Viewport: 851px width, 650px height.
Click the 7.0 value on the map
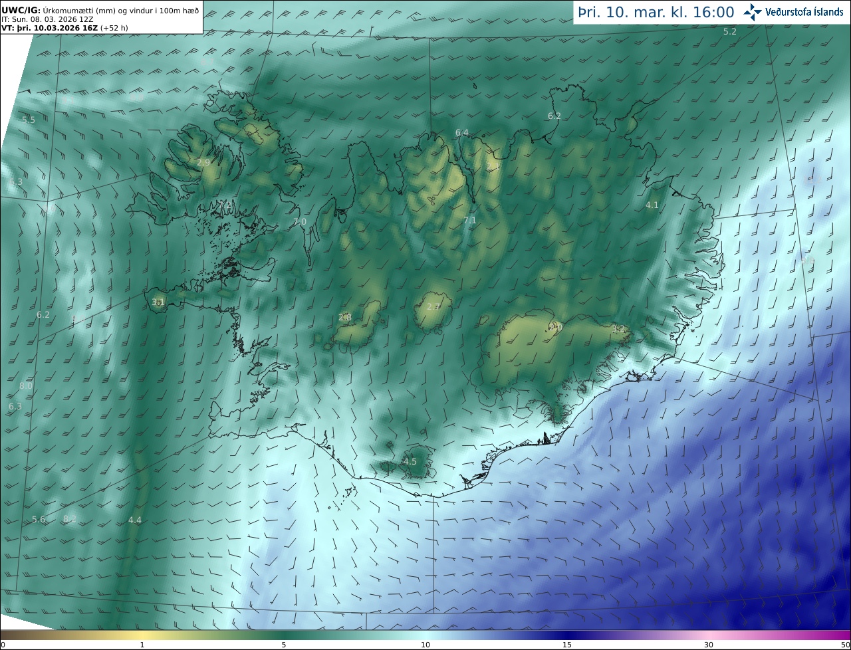(300, 221)
